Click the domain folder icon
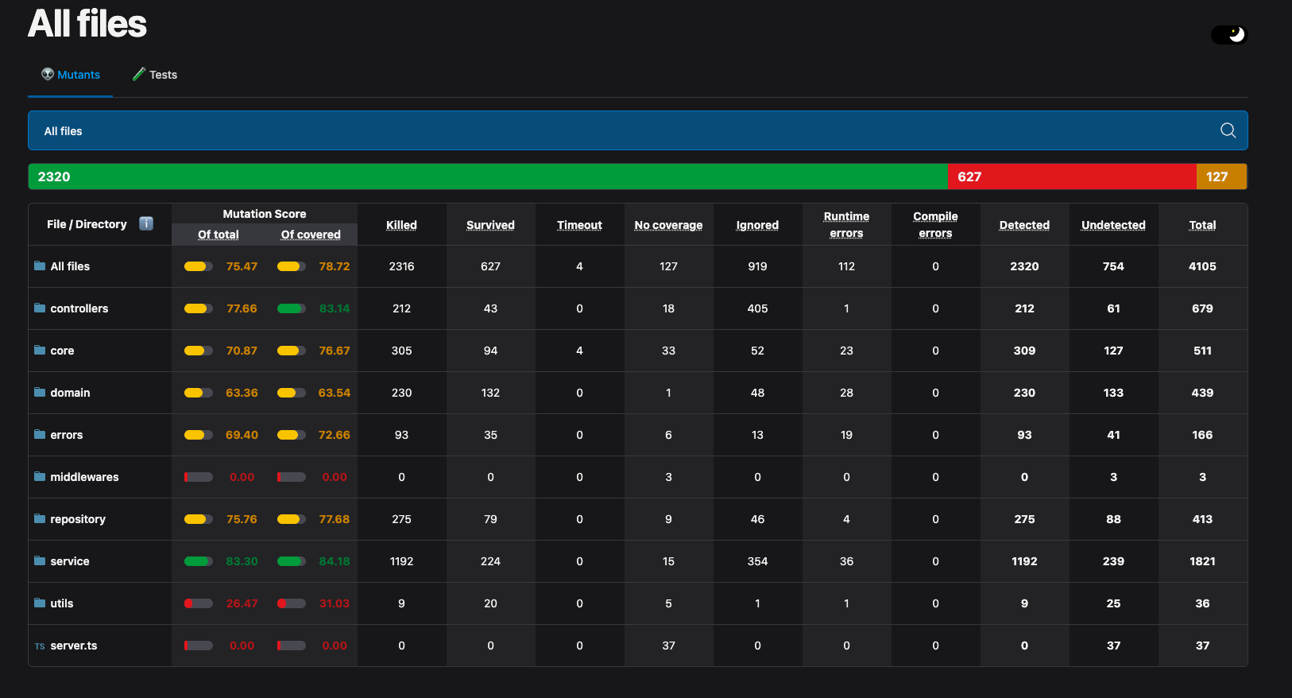This screenshot has height=698, width=1292. (x=40, y=392)
